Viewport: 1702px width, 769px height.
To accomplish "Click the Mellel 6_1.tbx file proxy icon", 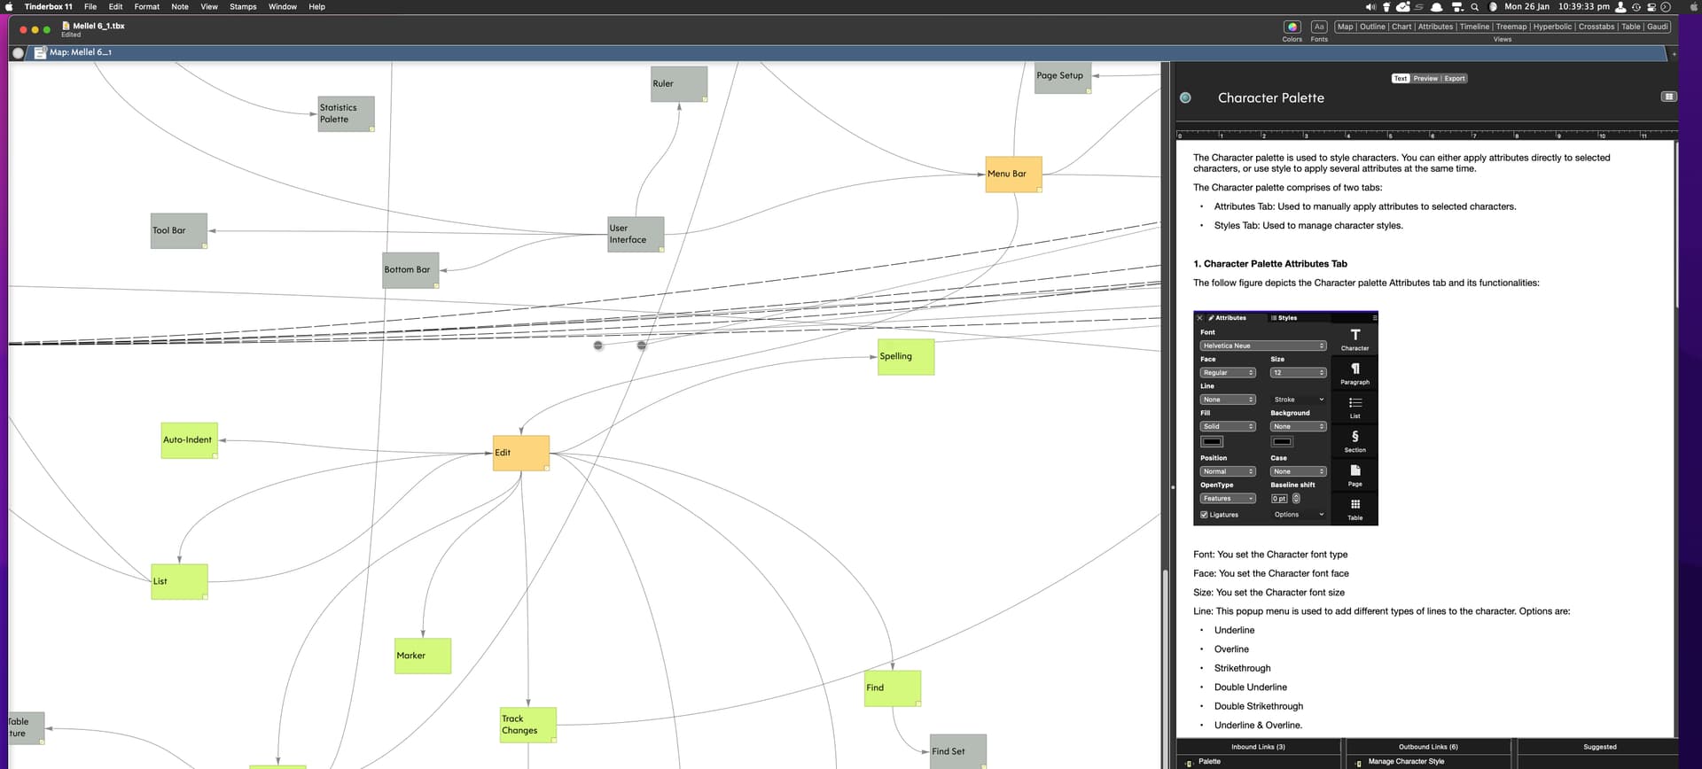I will pos(66,26).
